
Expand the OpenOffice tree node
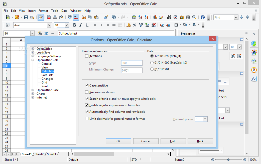(x=33, y=49)
